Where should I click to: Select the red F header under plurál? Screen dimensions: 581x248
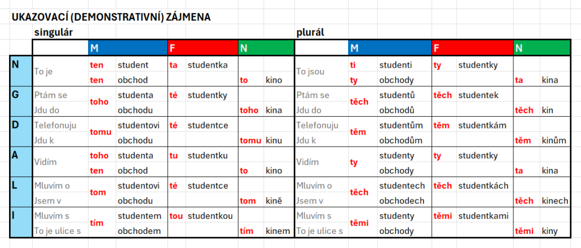tap(472, 48)
